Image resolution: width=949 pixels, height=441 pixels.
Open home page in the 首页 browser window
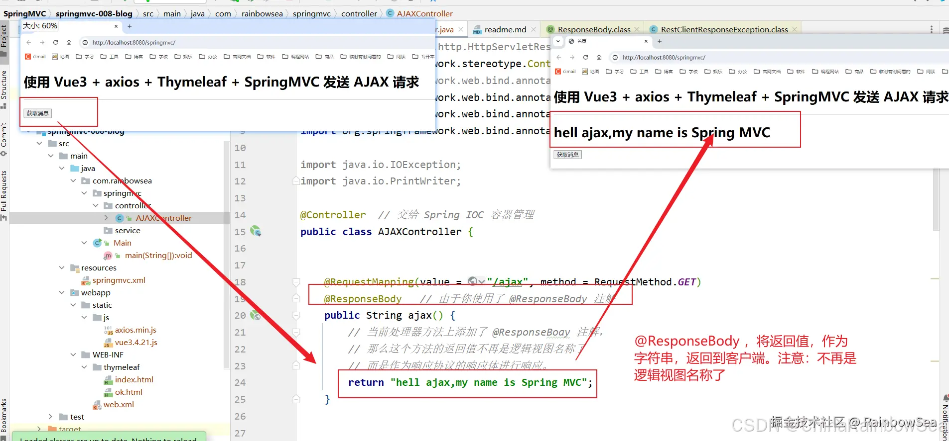point(599,57)
